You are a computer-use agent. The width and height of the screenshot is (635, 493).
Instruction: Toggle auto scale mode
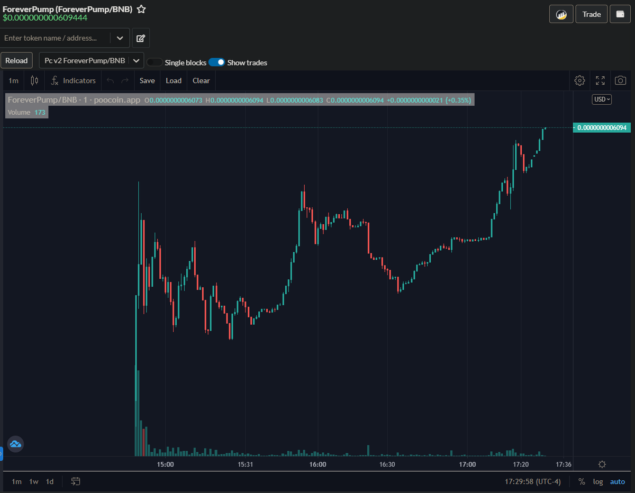(x=618, y=481)
